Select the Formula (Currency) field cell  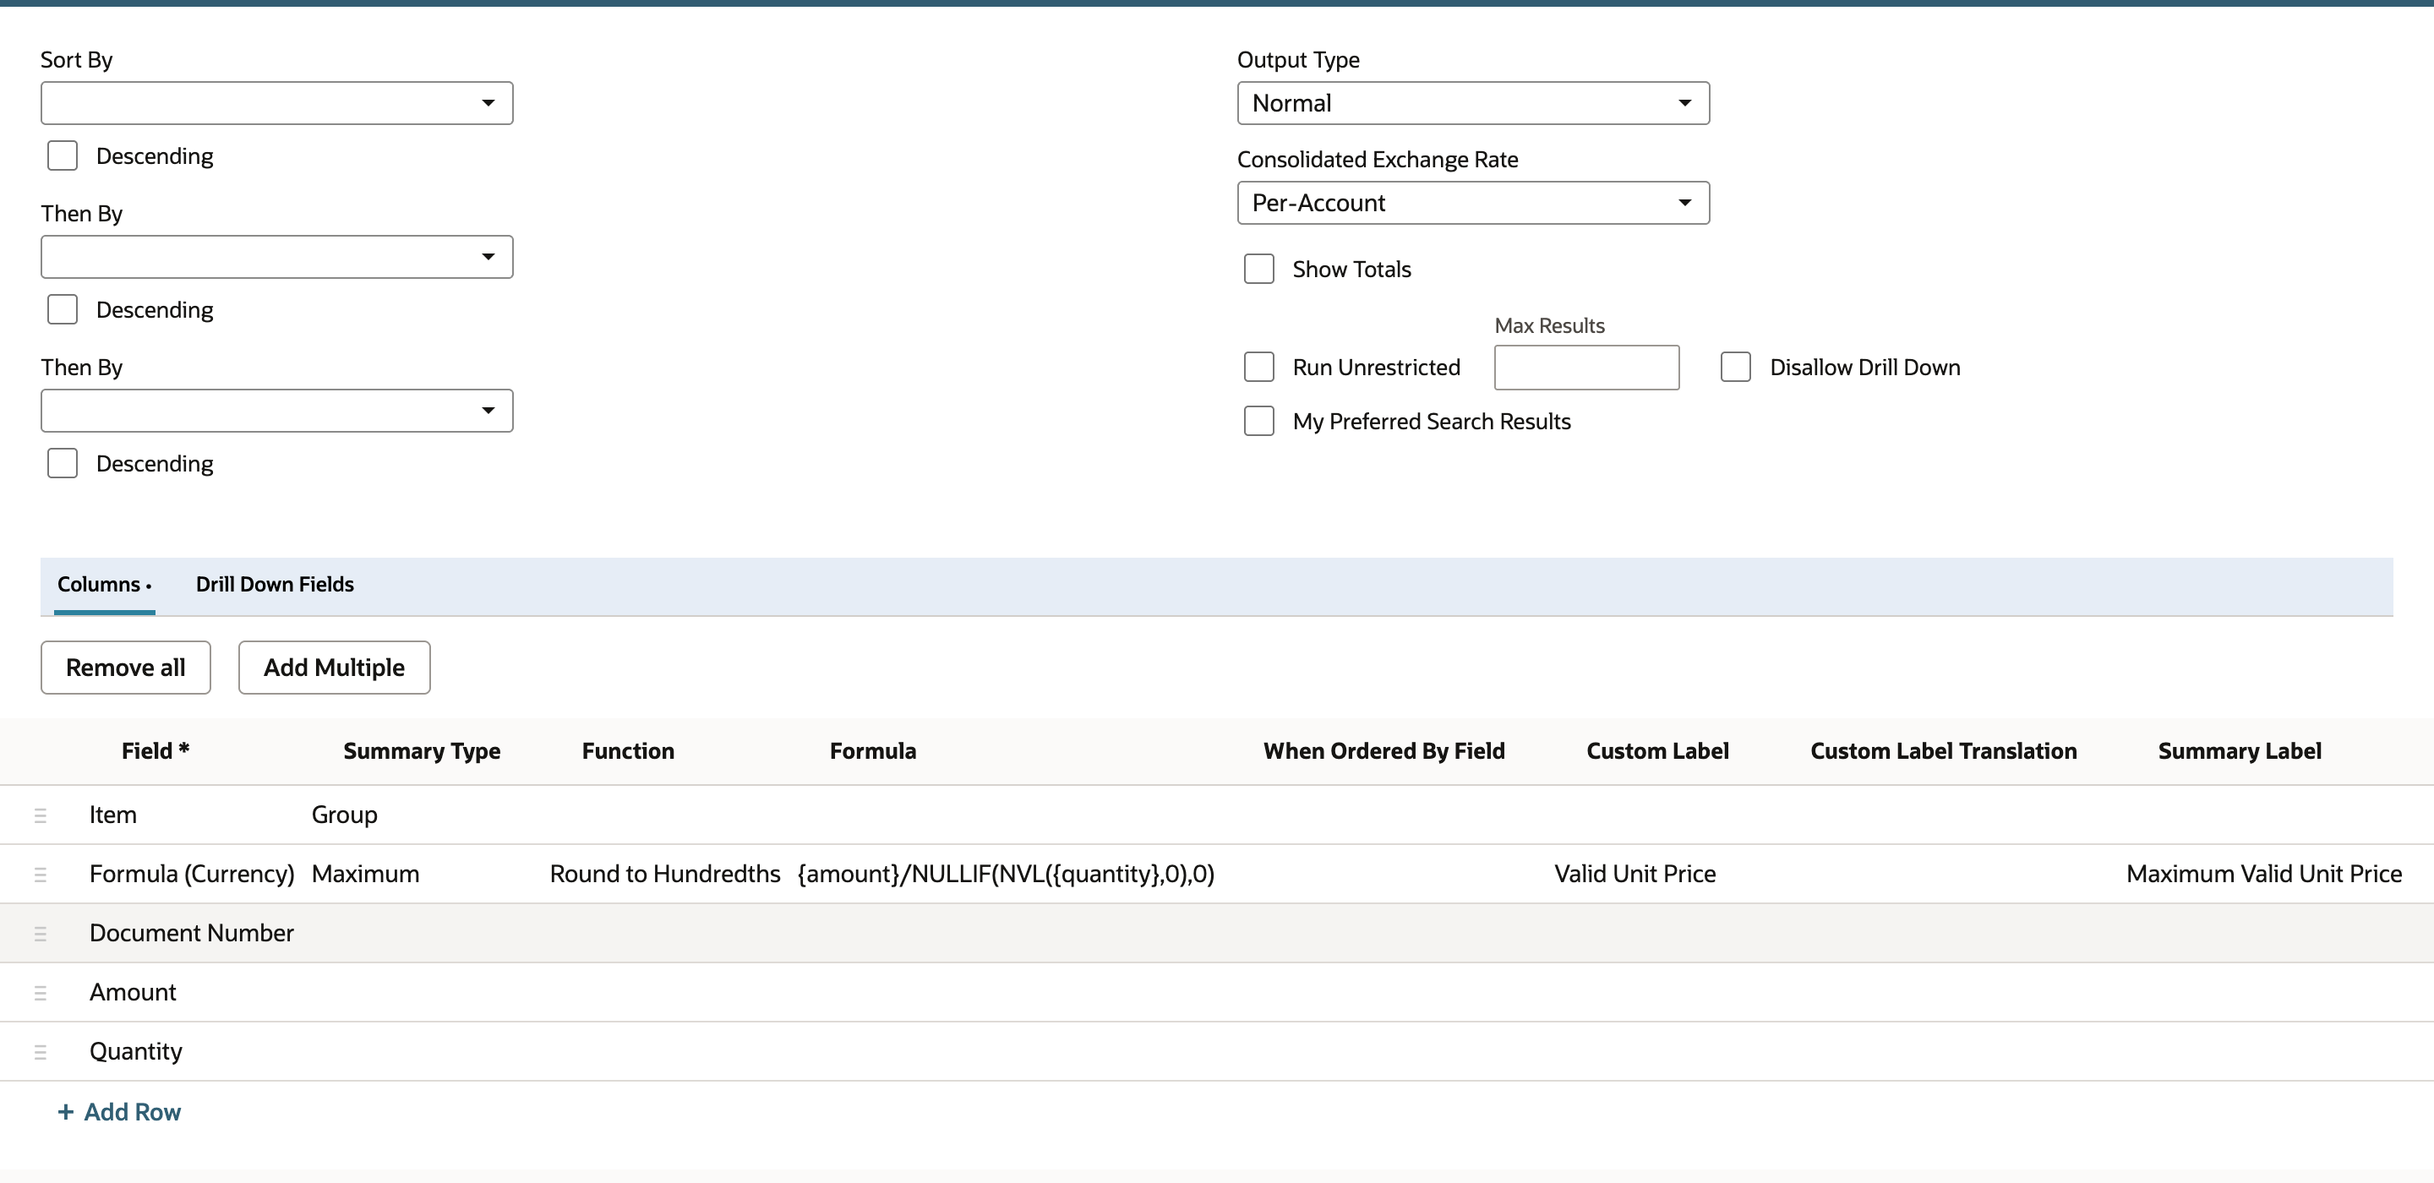[x=192, y=875]
